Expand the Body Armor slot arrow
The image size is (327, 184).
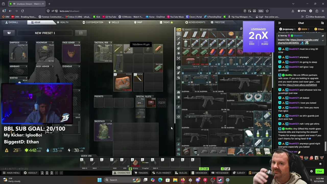point(53,66)
